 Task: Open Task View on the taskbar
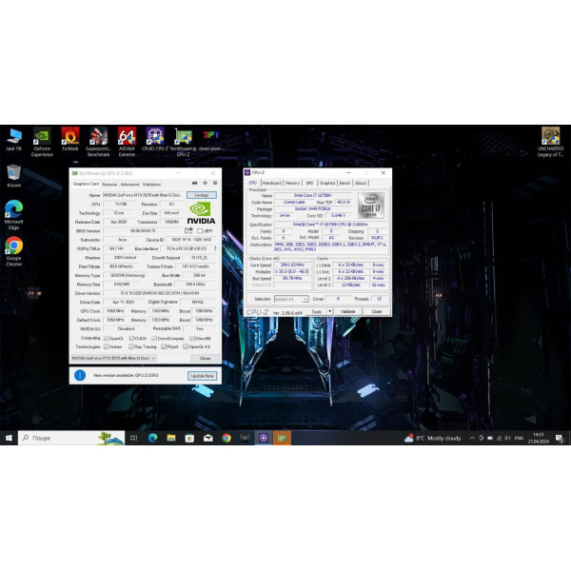pos(133,438)
